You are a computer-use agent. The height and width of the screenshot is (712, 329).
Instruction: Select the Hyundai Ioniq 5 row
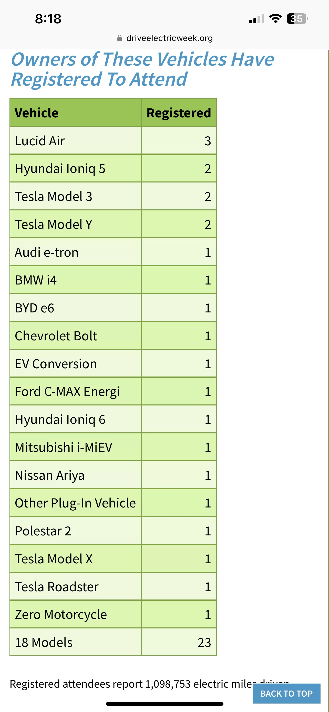coord(113,169)
